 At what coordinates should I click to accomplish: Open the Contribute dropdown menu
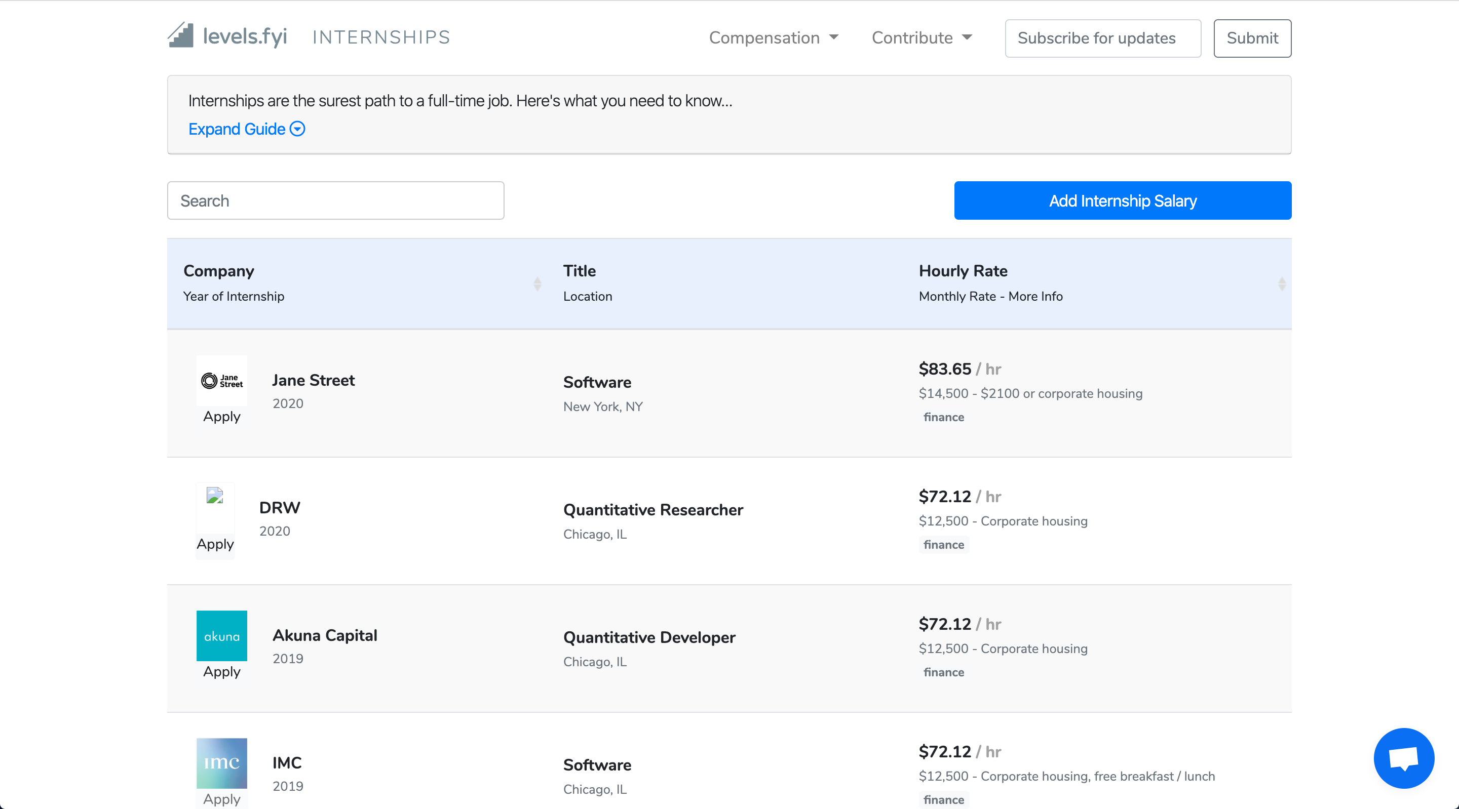click(x=920, y=38)
